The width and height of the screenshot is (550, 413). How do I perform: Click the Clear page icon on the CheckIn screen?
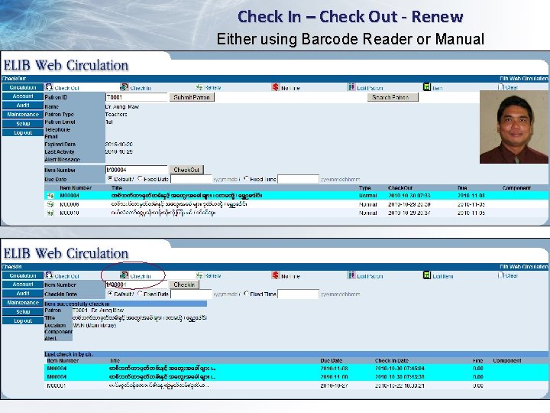(501, 275)
